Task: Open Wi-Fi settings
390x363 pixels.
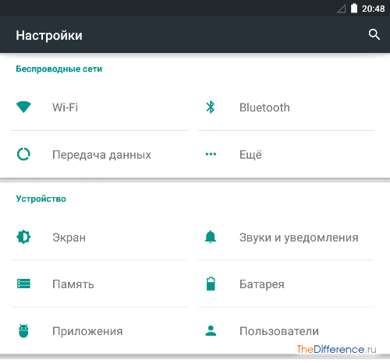Action: (99, 107)
